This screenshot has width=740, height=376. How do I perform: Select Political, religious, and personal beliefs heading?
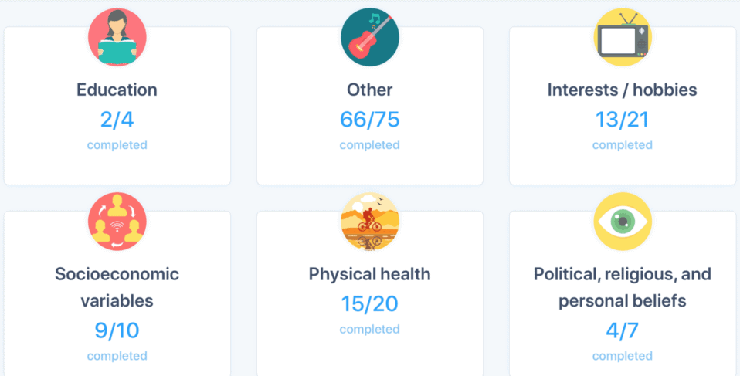[x=623, y=287]
